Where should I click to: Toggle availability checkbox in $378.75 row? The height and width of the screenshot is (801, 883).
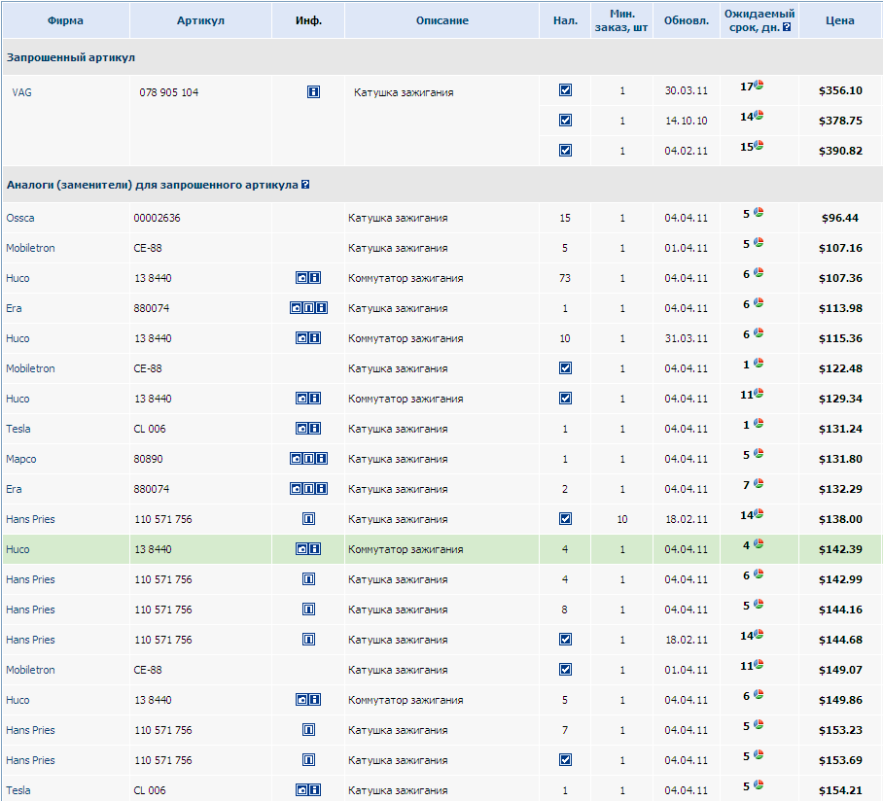pos(565,120)
